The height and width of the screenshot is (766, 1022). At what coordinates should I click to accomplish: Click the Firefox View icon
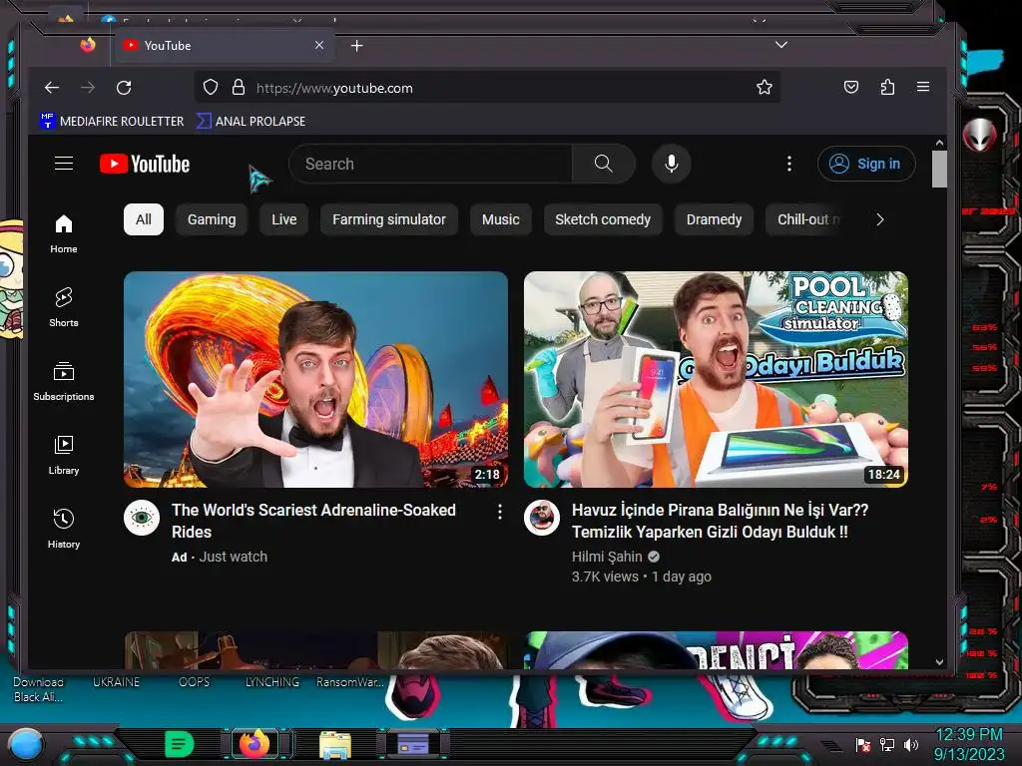(x=88, y=44)
